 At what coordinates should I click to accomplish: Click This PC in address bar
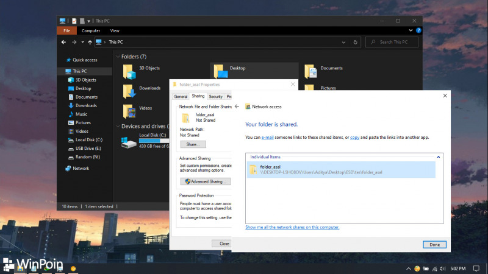[116, 42]
